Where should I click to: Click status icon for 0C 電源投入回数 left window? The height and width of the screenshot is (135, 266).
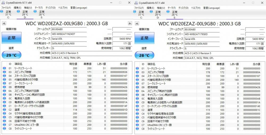tap(5, 98)
